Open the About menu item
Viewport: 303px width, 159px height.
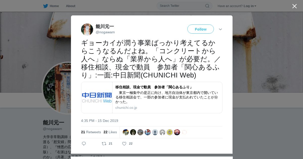(x=70, y=6)
